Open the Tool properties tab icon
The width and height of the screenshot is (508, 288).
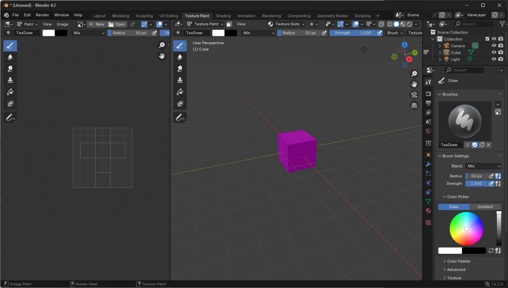pyautogui.click(x=428, y=82)
